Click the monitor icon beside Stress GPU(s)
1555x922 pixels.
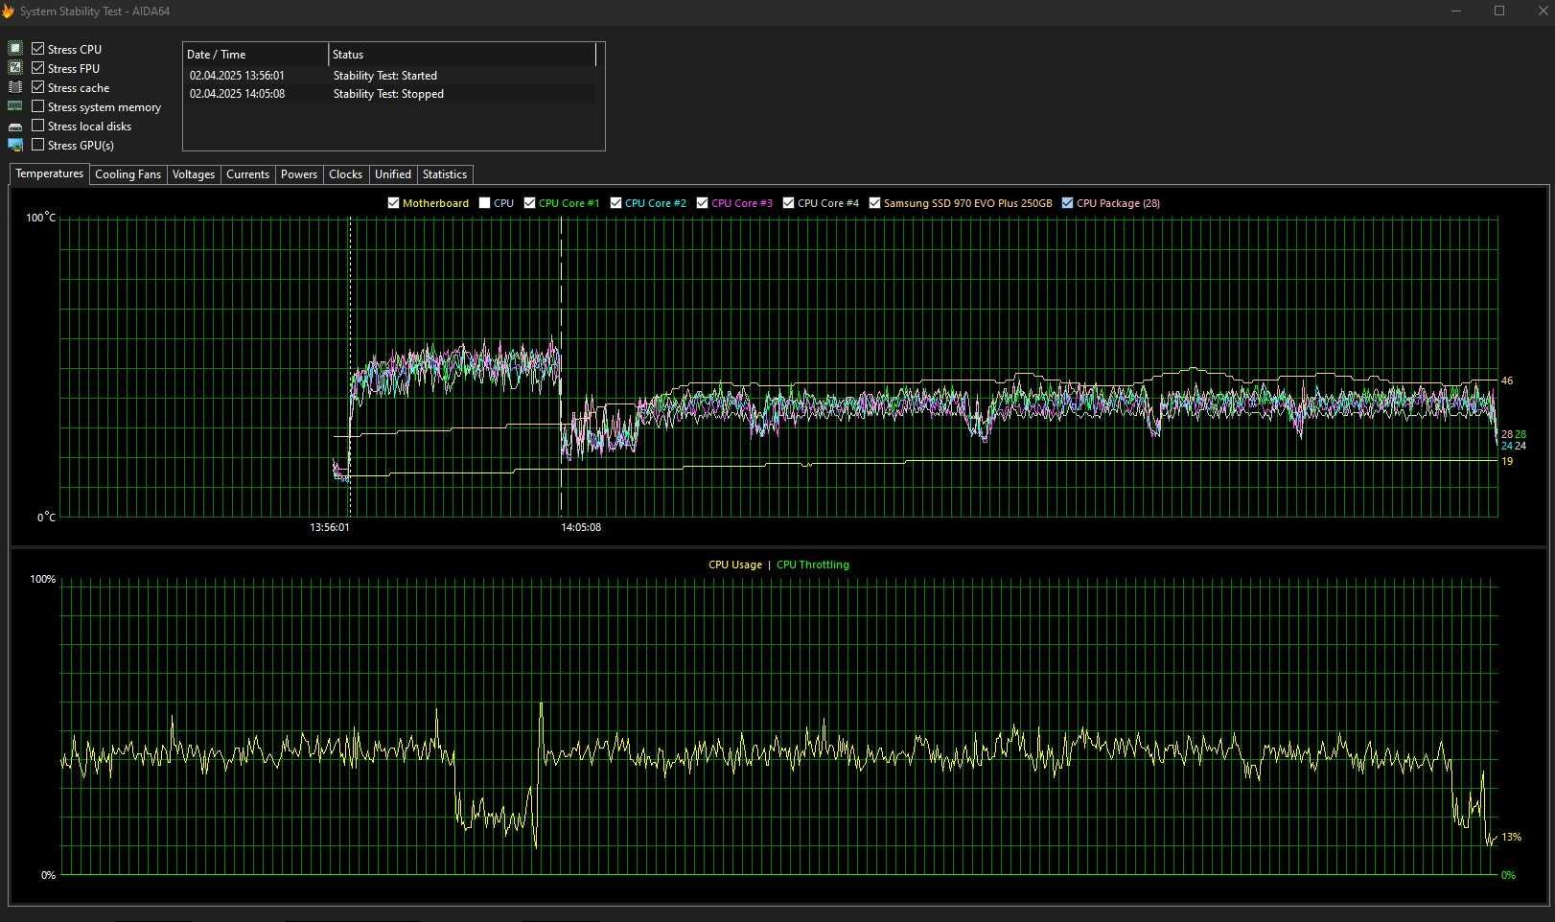[x=15, y=145]
